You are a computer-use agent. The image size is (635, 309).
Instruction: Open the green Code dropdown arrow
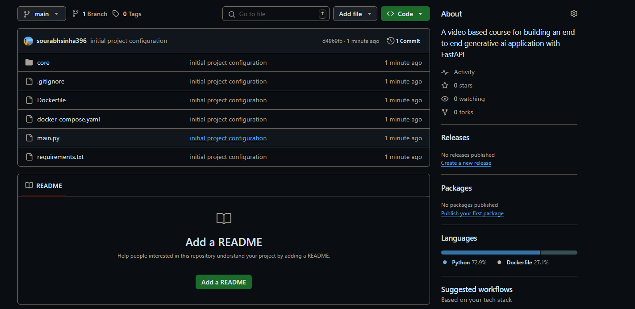click(x=420, y=14)
